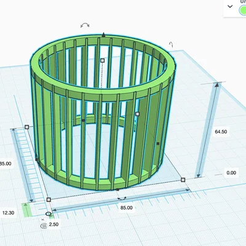Click the black left-edge midpoint handle
The width and height of the screenshot is (246, 246).
click(37, 159)
